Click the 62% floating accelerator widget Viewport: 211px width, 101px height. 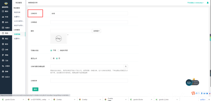[x=192, y=83]
